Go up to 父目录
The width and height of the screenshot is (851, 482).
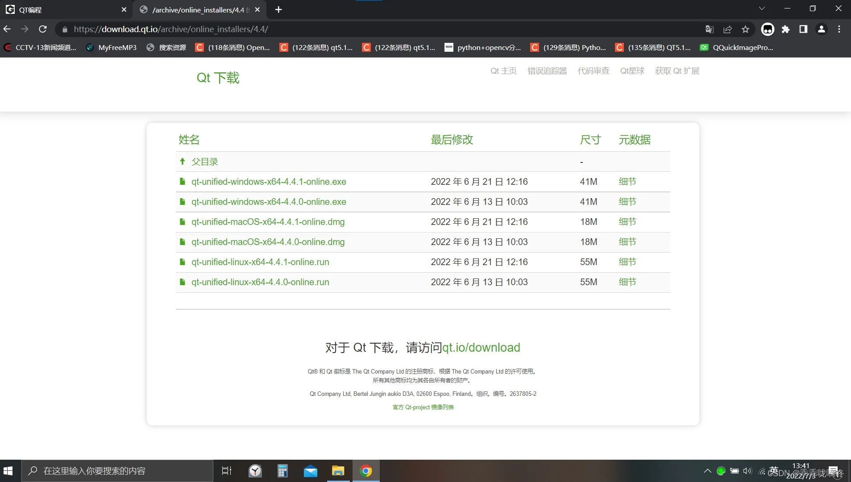205,162
